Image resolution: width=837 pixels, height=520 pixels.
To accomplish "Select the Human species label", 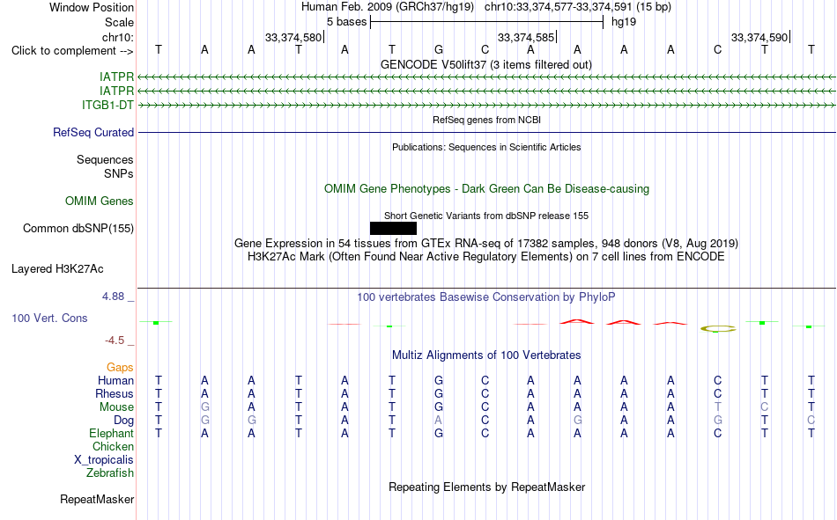I will coord(115,380).
